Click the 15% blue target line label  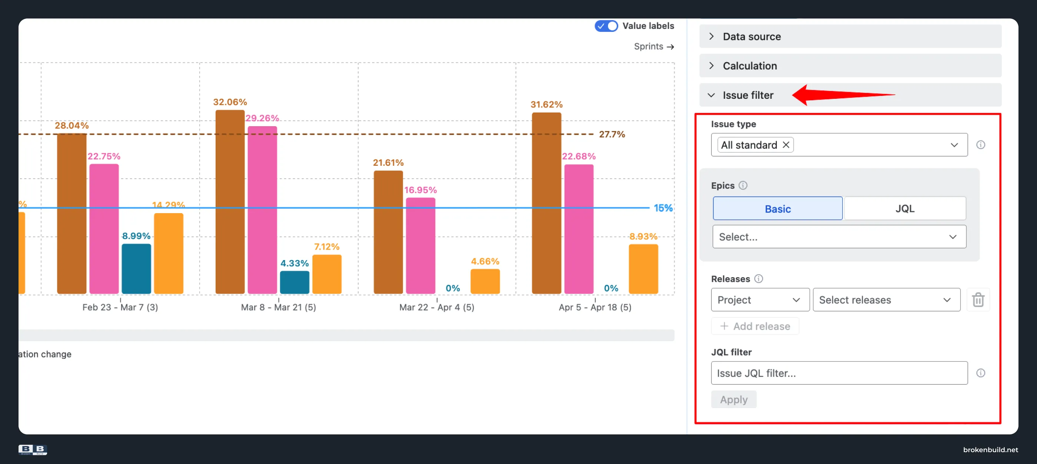pyautogui.click(x=663, y=208)
